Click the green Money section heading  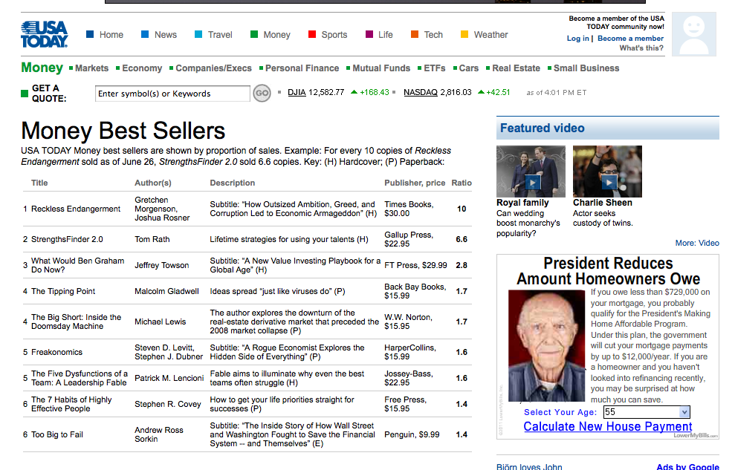(42, 68)
